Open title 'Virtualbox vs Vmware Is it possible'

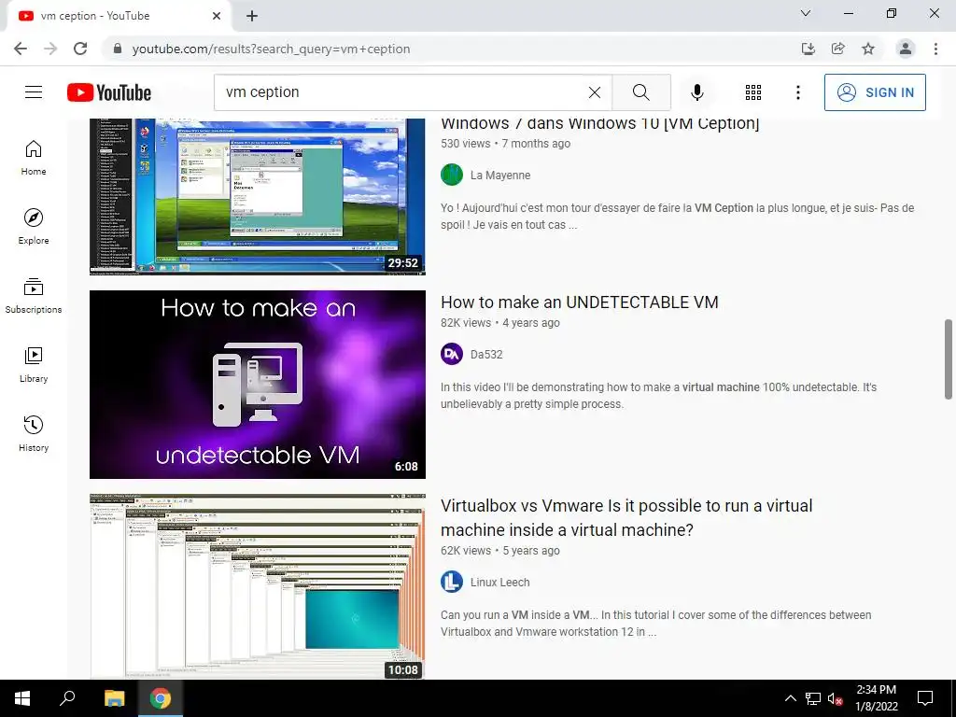click(x=626, y=517)
